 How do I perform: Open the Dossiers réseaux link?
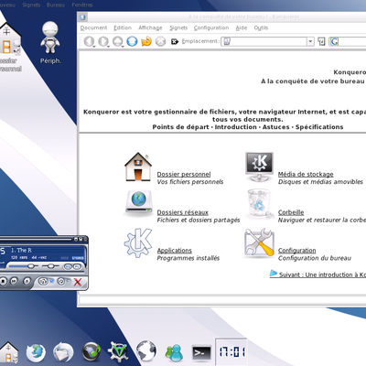182,212
